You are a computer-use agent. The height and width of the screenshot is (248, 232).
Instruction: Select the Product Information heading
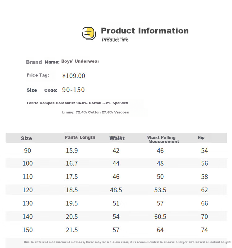145,31
